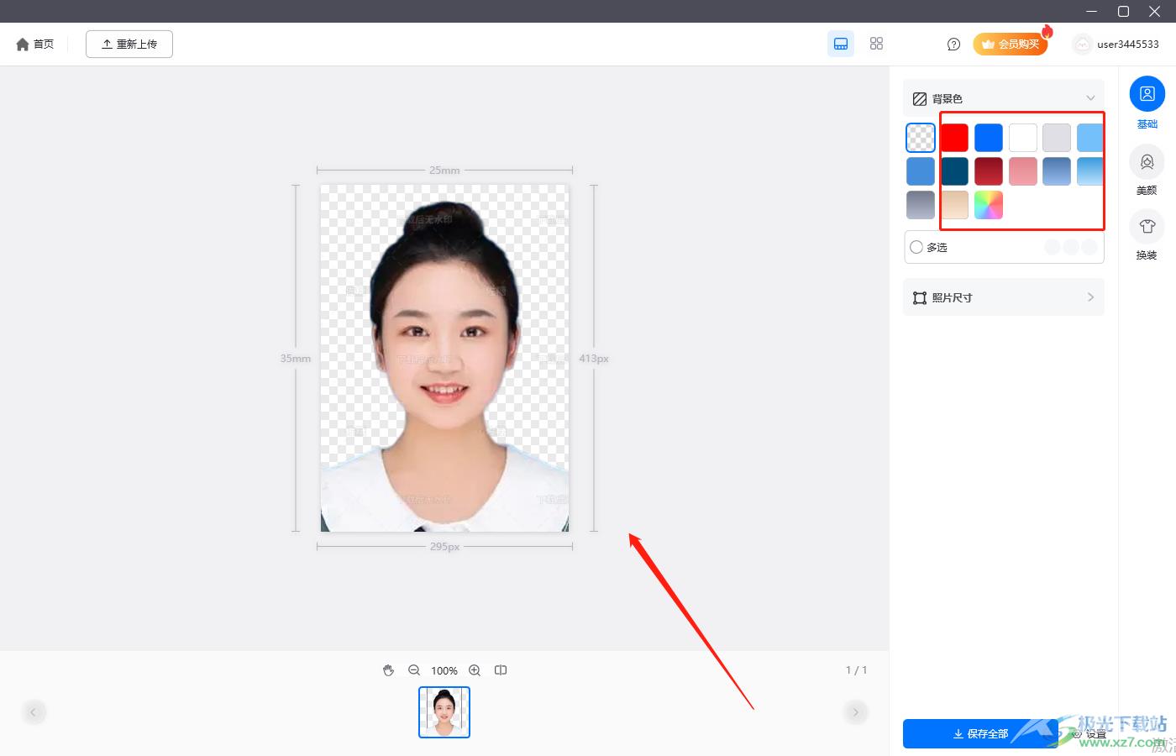Choose the pink gradient swatch
The width and height of the screenshot is (1176, 756).
click(1022, 171)
